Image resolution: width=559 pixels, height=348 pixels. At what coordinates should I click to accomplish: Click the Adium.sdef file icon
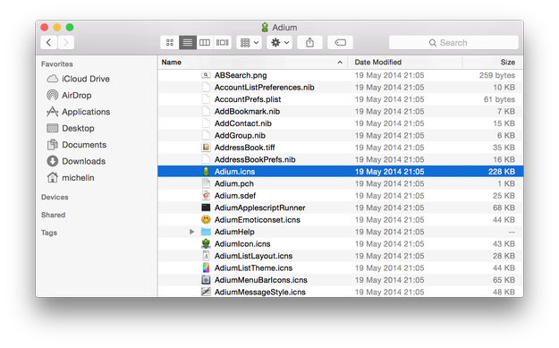point(206,195)
